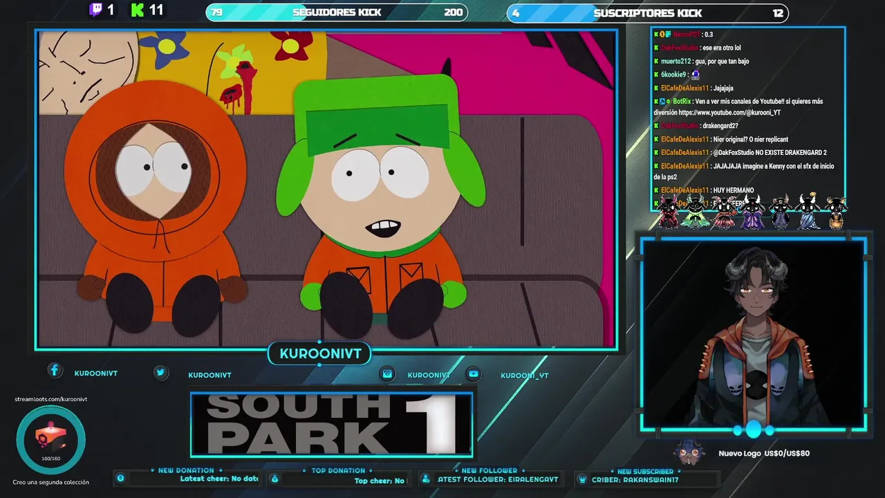Image resolution: width=885 pixels, height=498 pixels.
Task: Click message "gua, por que tan bajo"
Action: pos(722,62)
